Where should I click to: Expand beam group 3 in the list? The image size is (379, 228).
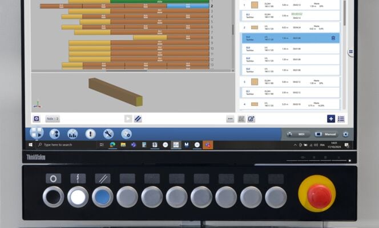click(244, 82)
